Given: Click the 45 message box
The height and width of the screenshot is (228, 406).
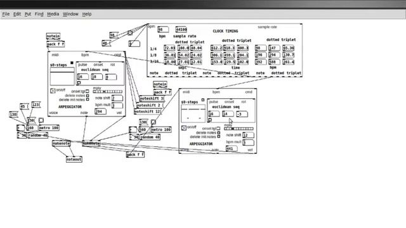Looking at the screenshot, I should (24, 106).
